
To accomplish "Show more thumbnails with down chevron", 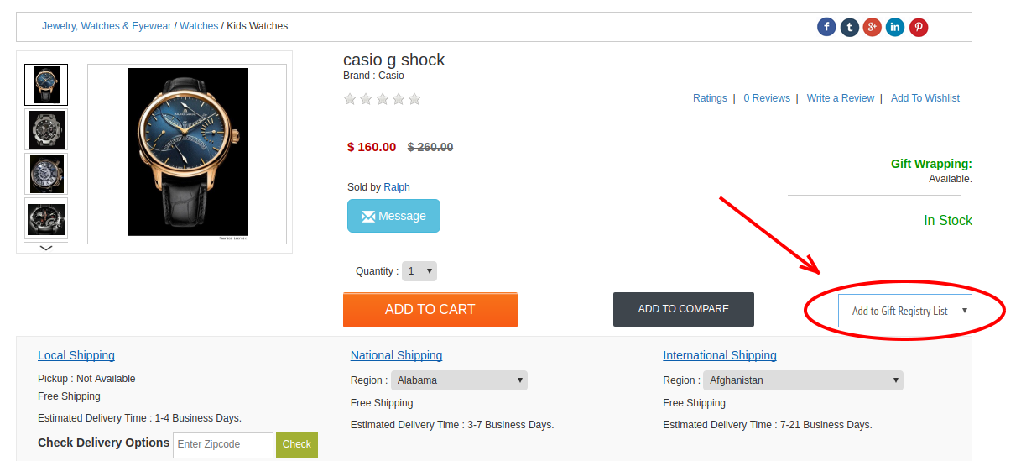I will click(46, 248).
